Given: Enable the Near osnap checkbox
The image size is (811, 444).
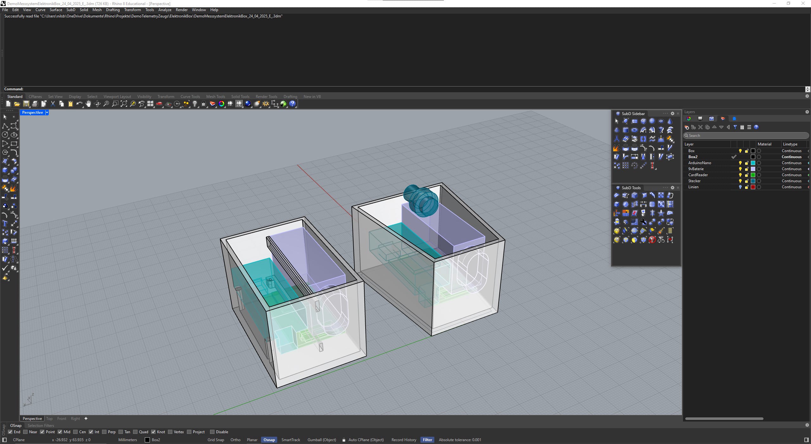Looking at the screenshot, I should pos(26,432).
